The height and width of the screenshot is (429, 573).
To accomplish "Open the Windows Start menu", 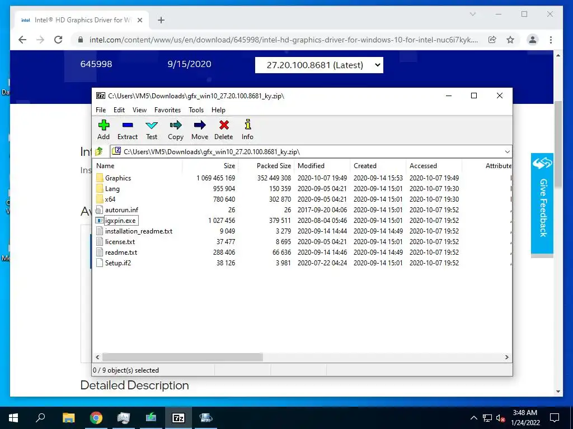I will pos(13,418).
